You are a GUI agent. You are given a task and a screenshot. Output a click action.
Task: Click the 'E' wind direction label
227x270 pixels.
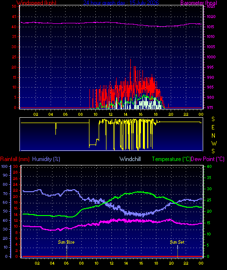(x=213, y=127)
